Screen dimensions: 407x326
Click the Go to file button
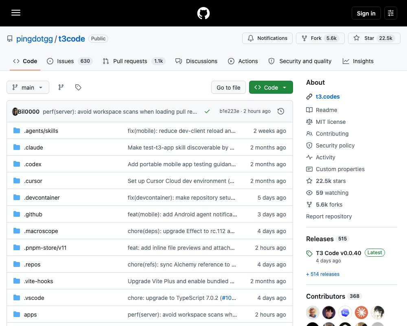pyautogui.click(x=228, y=87)
